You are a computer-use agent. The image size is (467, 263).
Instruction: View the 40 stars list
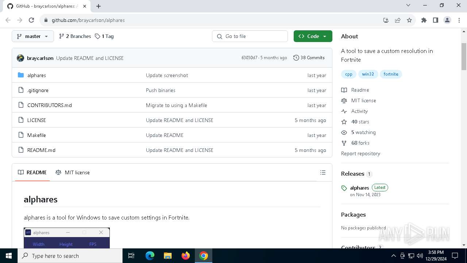point(355,122)
